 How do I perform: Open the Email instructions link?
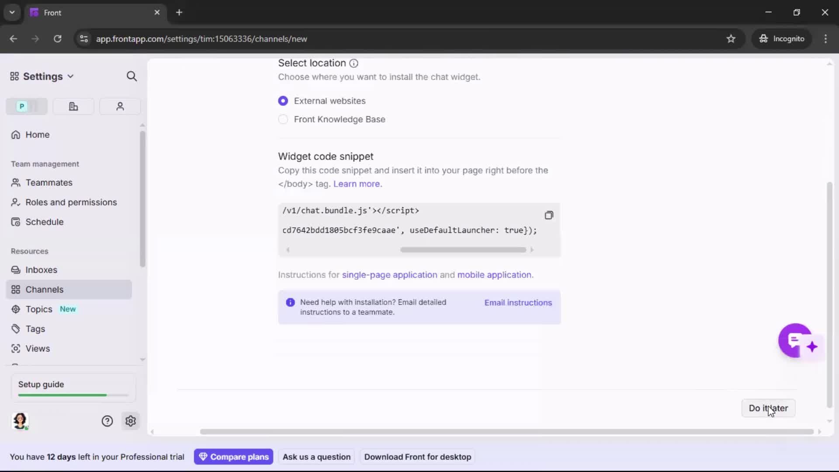coord(518,302)
